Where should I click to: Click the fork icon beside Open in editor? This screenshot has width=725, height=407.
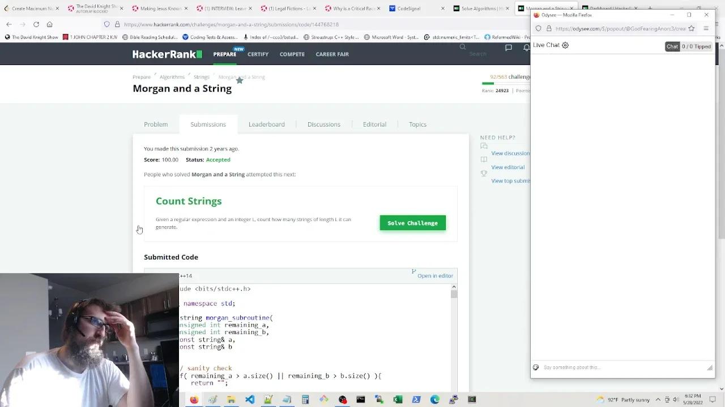pyautogui.click(x=414, y=272)
